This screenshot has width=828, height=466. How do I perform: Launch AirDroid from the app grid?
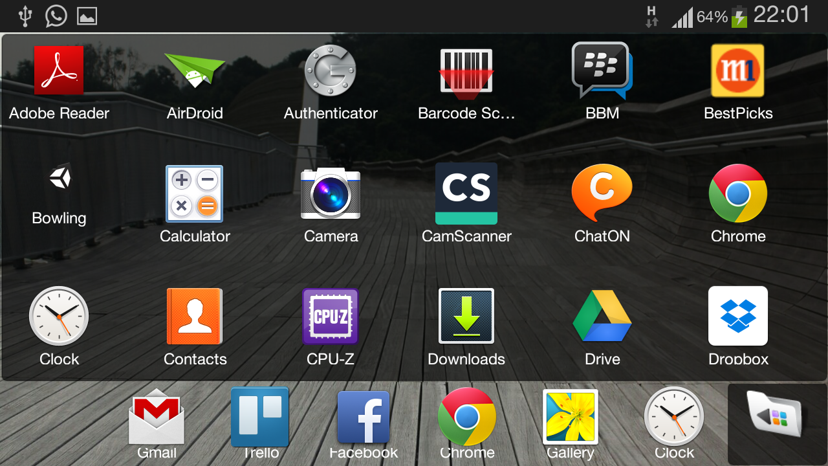pos(195,71)
